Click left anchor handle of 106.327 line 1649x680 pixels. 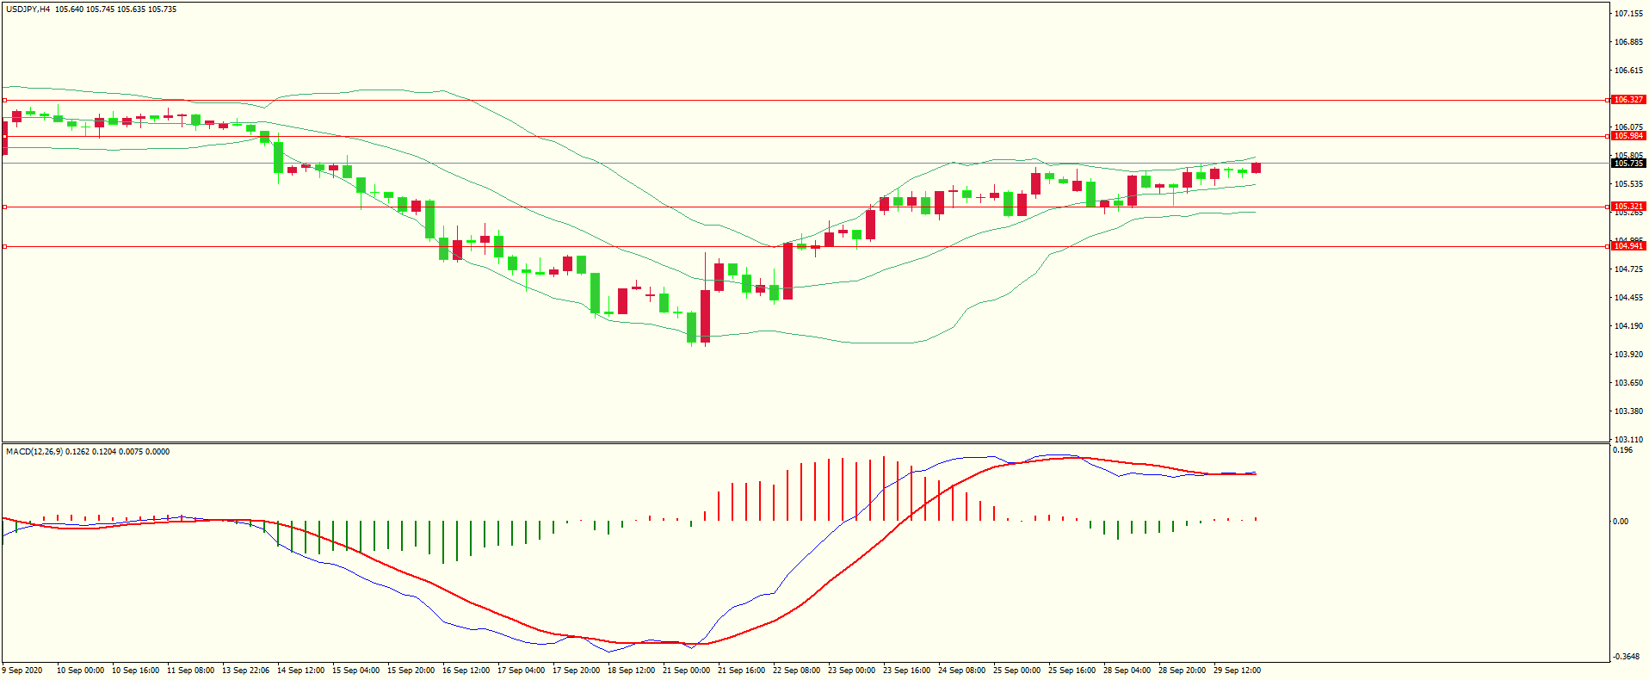tap(5, 101)
